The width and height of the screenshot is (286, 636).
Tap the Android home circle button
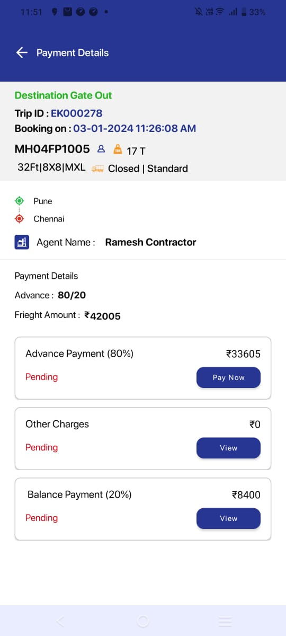click(x=142, y=621)
